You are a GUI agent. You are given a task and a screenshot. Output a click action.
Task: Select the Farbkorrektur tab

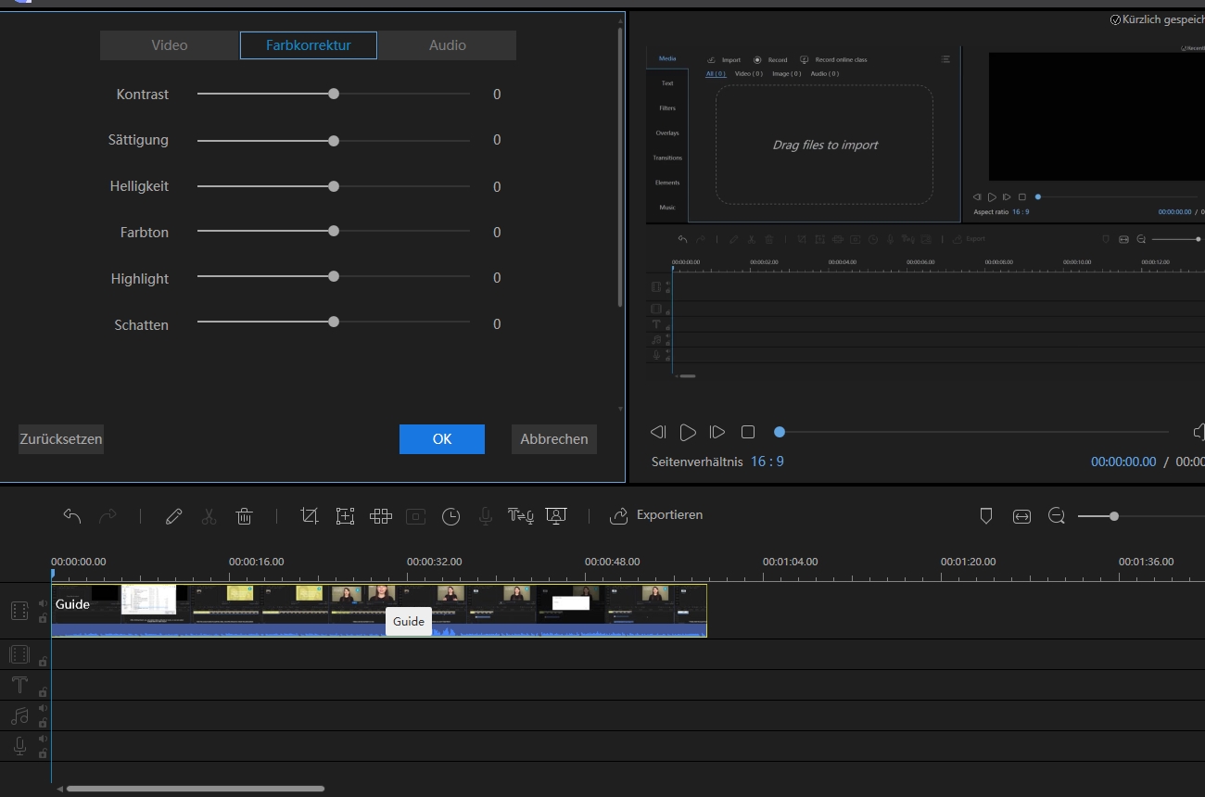309,45
